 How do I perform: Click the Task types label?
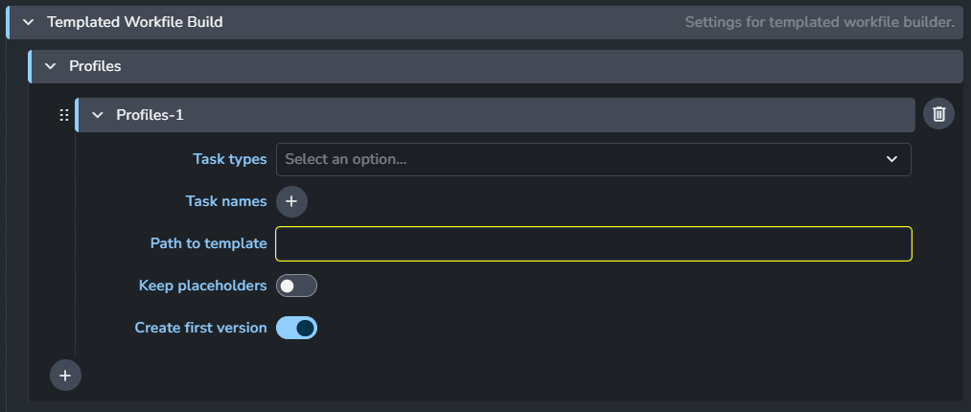pyautogui.click(x=230, y=159)
